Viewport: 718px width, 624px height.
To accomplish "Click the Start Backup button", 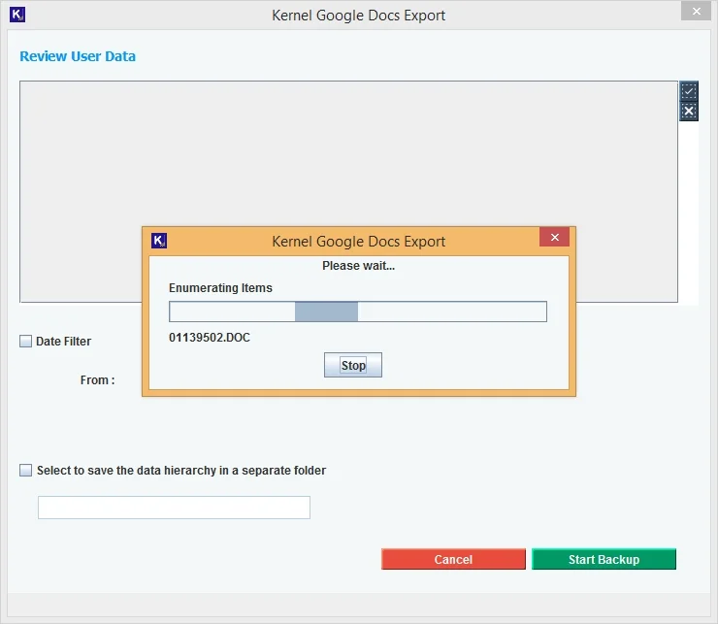I will pos(604,559).
